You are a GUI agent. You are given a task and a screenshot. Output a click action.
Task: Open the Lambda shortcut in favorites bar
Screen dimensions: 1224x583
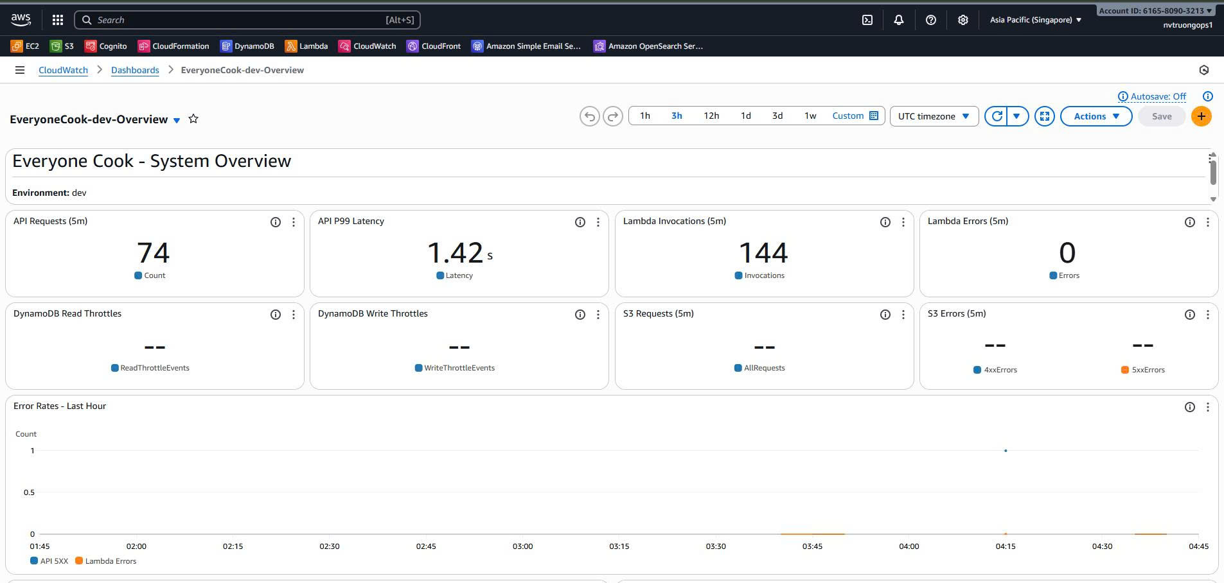[306, 46]
